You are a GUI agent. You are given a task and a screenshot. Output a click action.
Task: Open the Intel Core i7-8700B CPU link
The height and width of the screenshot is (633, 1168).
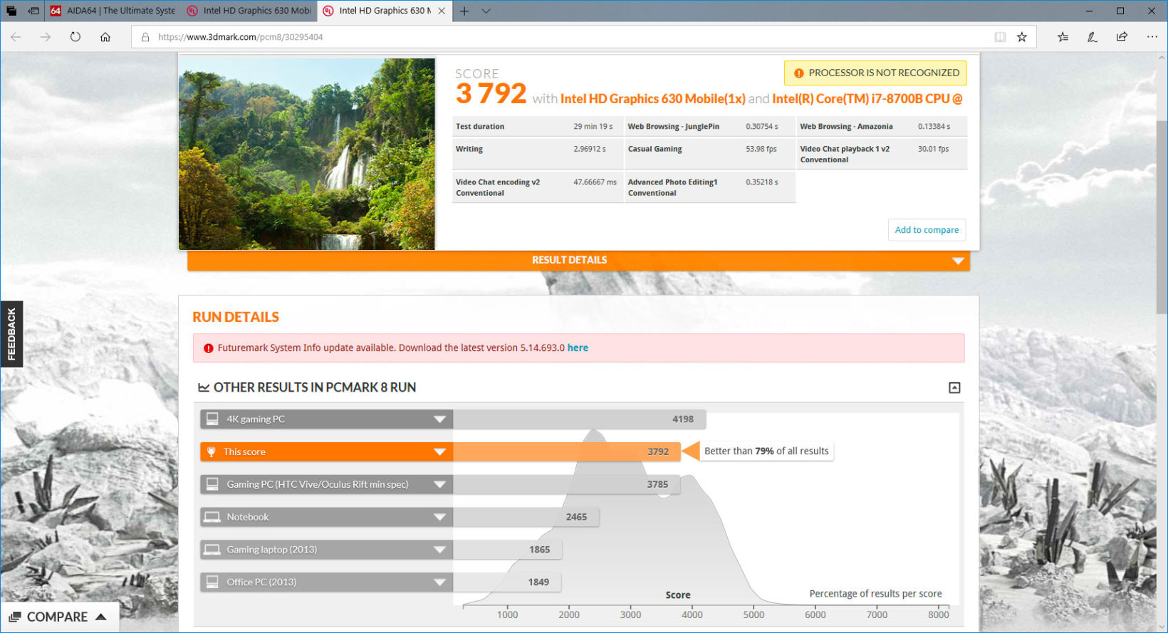point(867,99)
